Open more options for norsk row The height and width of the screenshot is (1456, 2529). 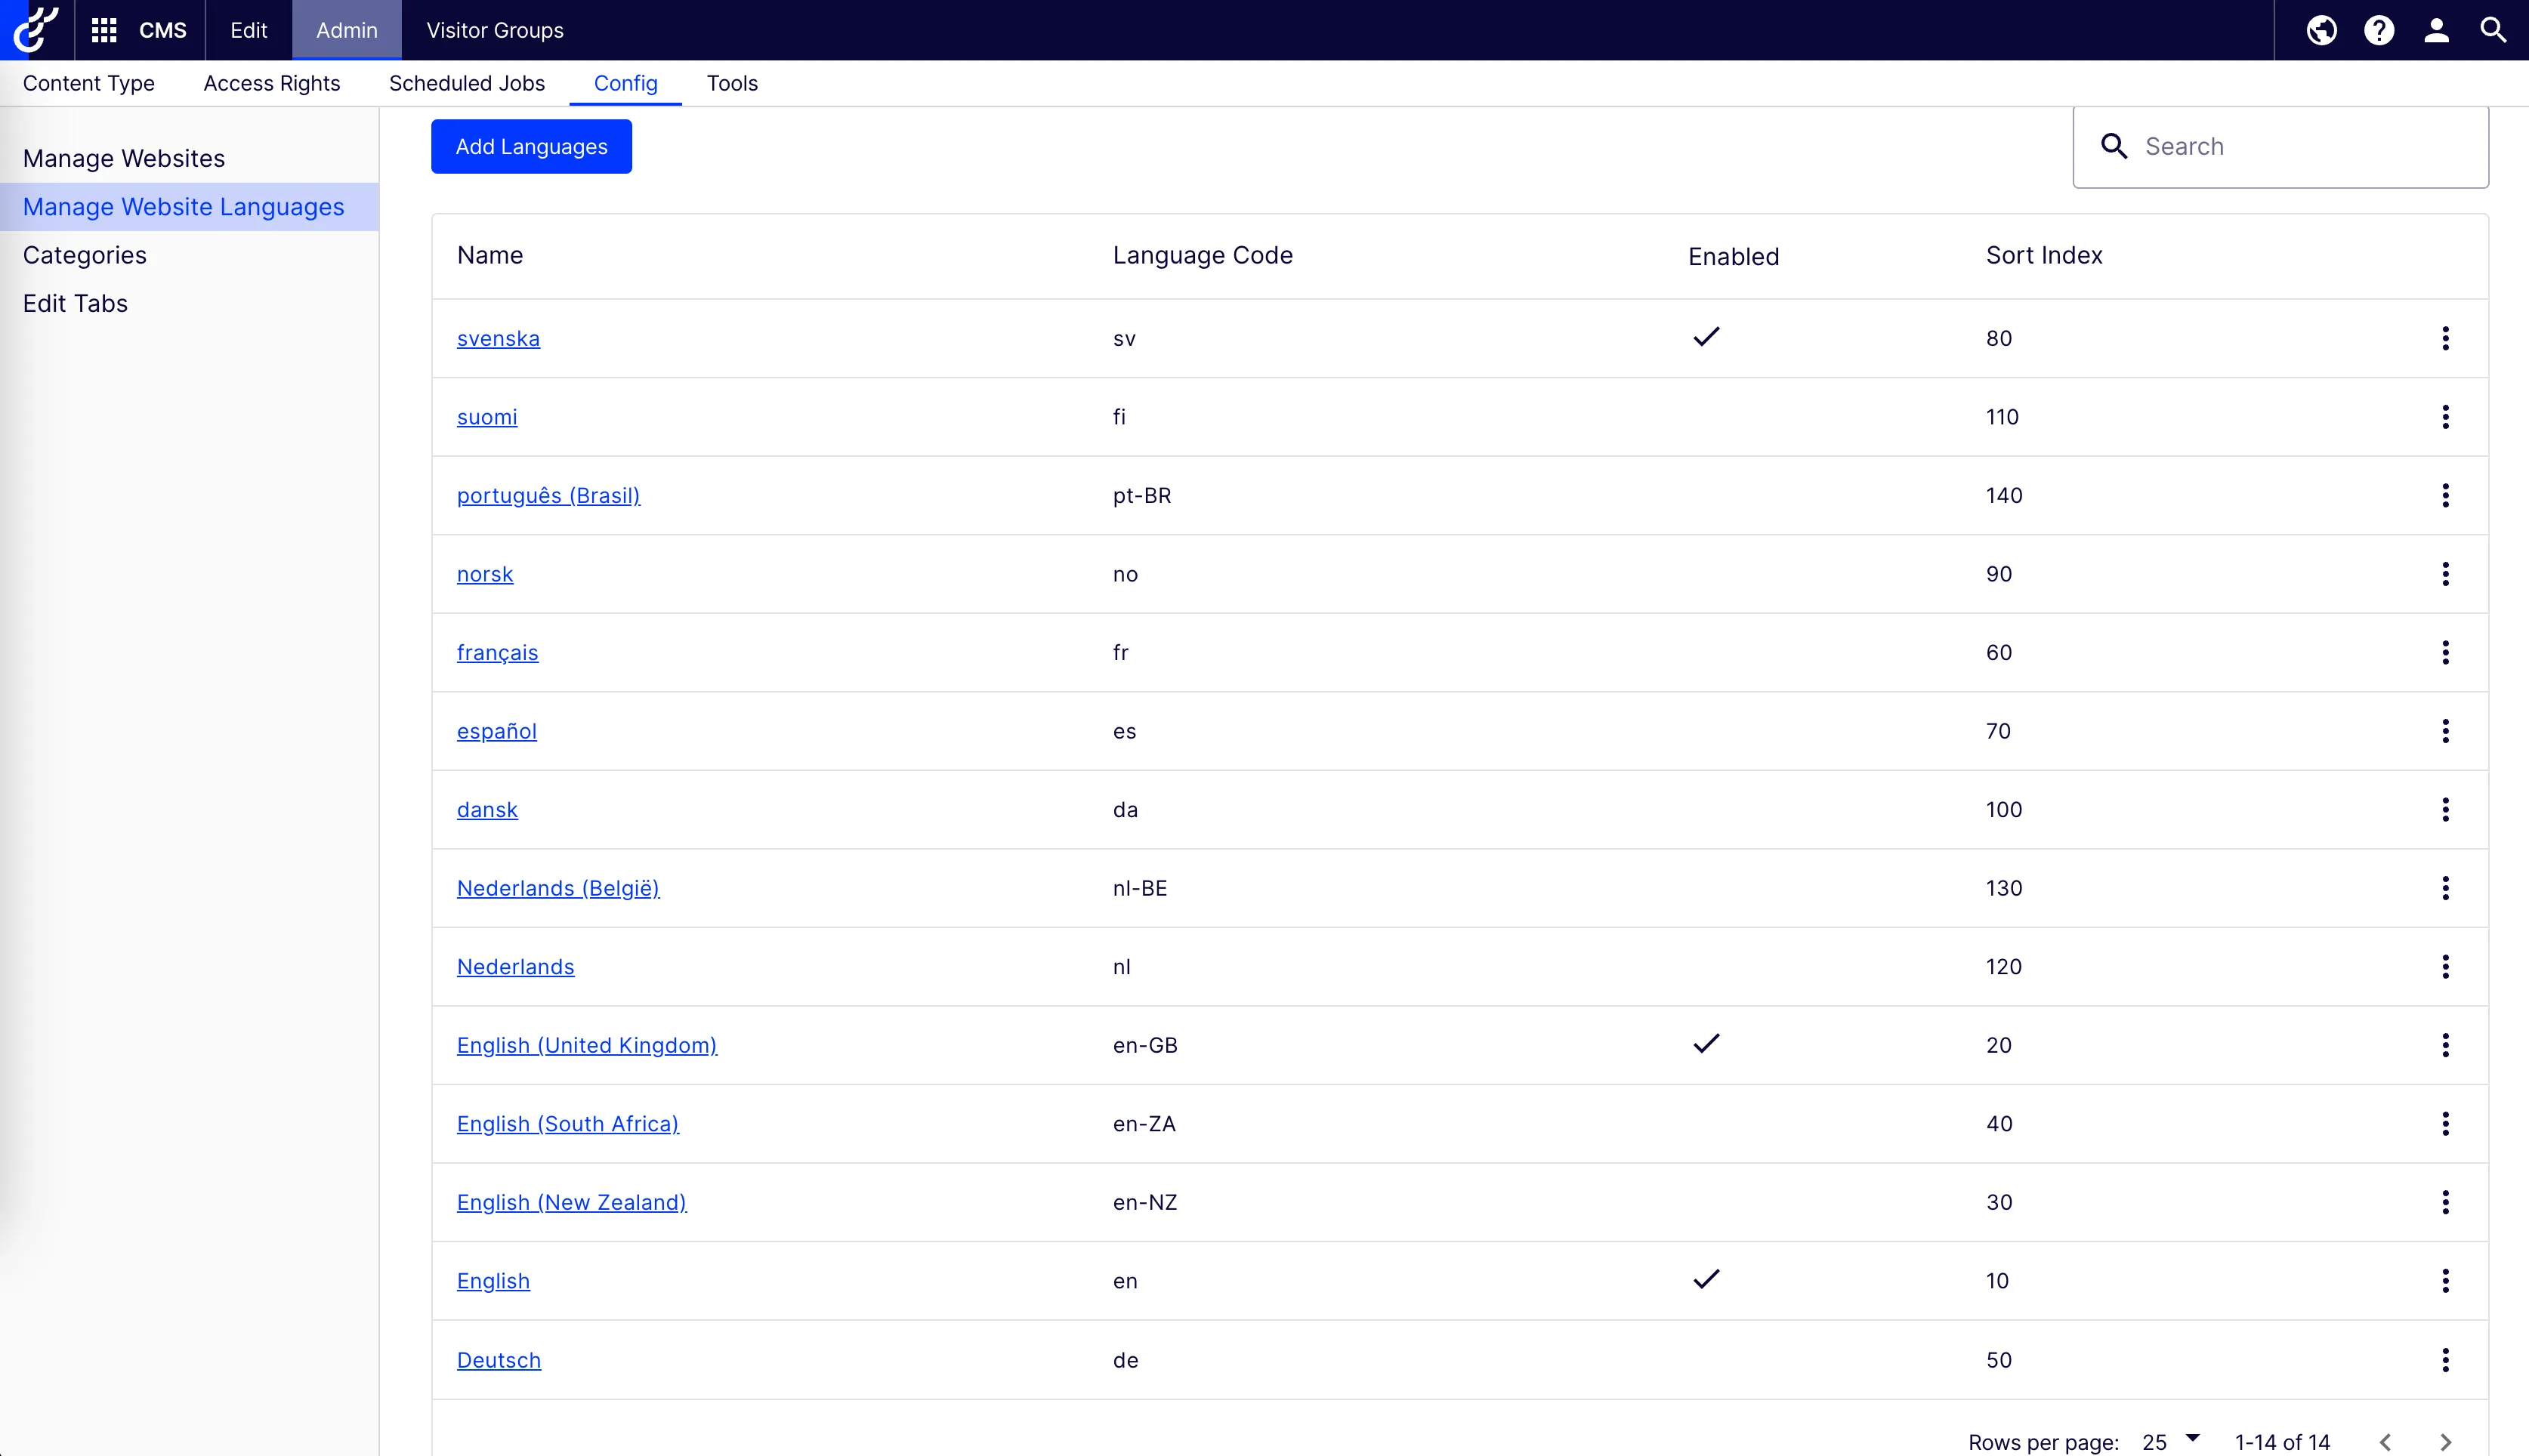click(2445, 574)
